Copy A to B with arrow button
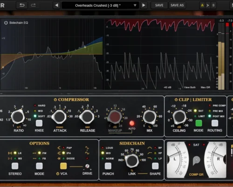The height and width of the screenshot is (187, 233). [208, 5]
